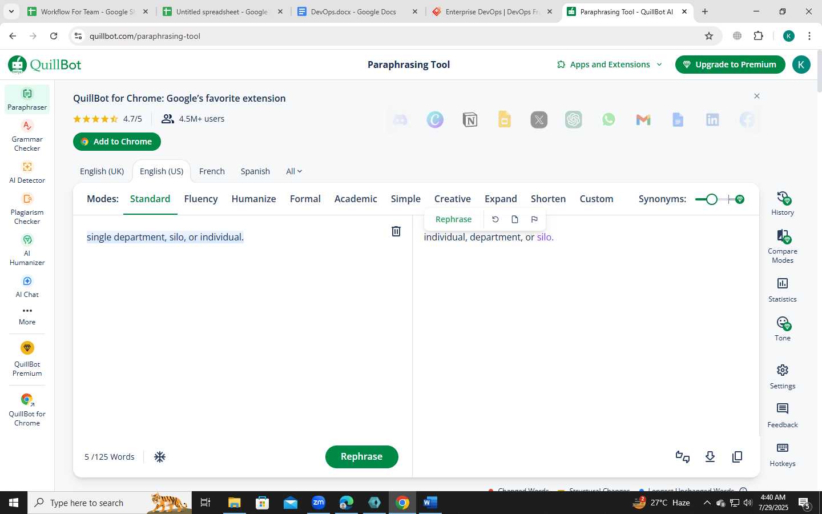Screen dimensions: 822x514
Task: Open Compare Modes panel
Action: tap(783, 246)
